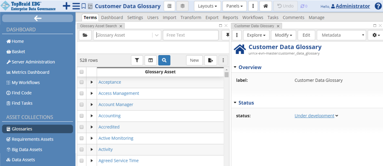Click the Customer Data Glossary house icon

point(240,49)
